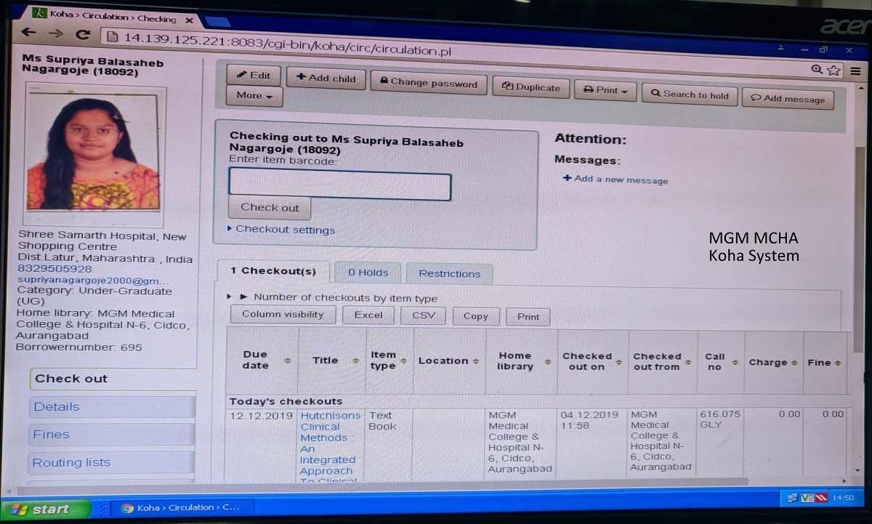Click the Edit patron button
The height and width of the screenshot is (524, 872).
(x=254, y=76)
